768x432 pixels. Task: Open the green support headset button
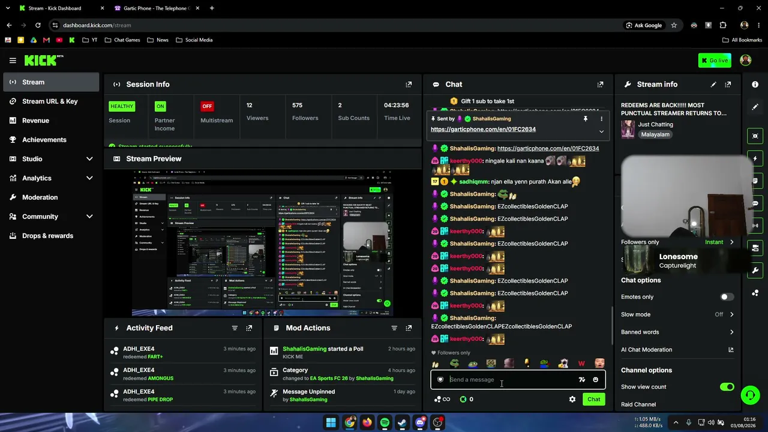pos(750,395)
